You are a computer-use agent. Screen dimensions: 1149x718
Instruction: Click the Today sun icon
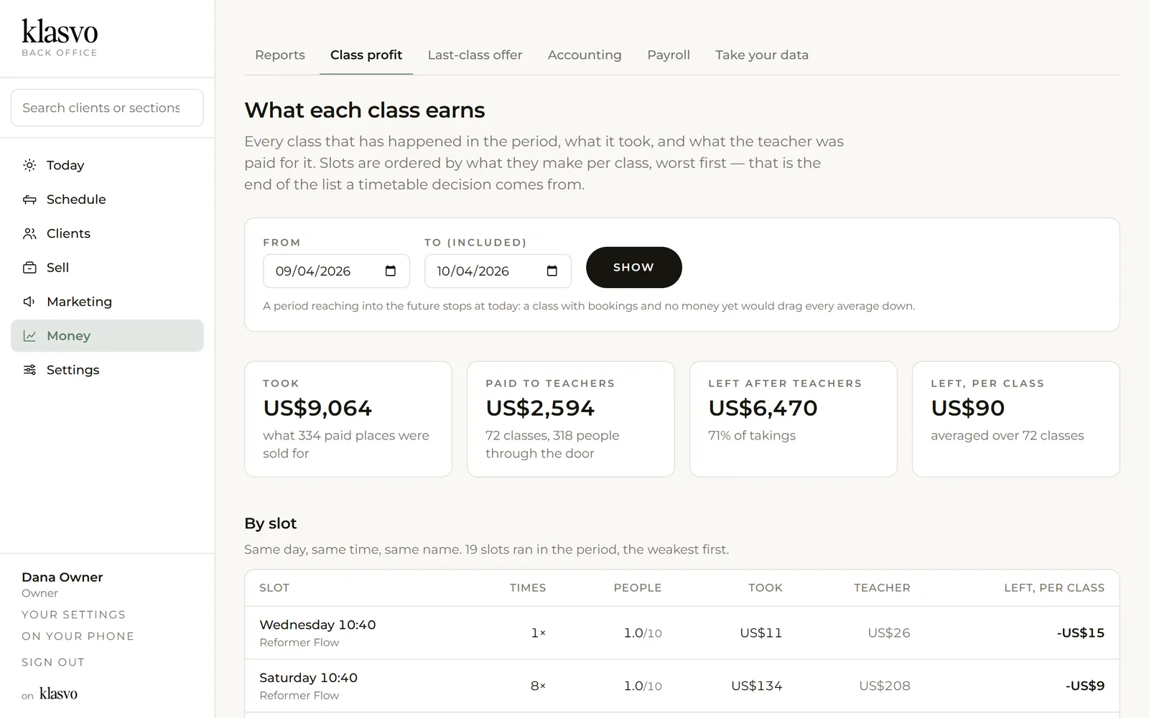(x=29, y=165)
